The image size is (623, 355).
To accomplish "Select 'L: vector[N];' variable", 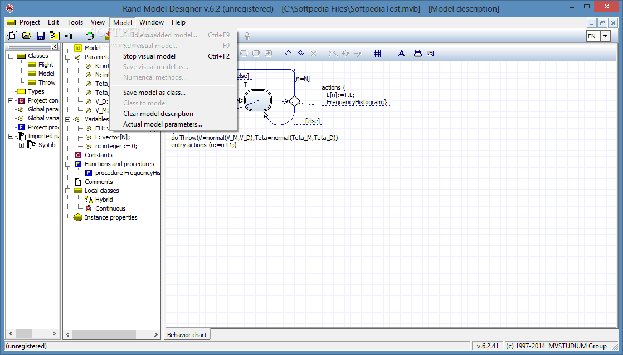I will pos(113,137).
